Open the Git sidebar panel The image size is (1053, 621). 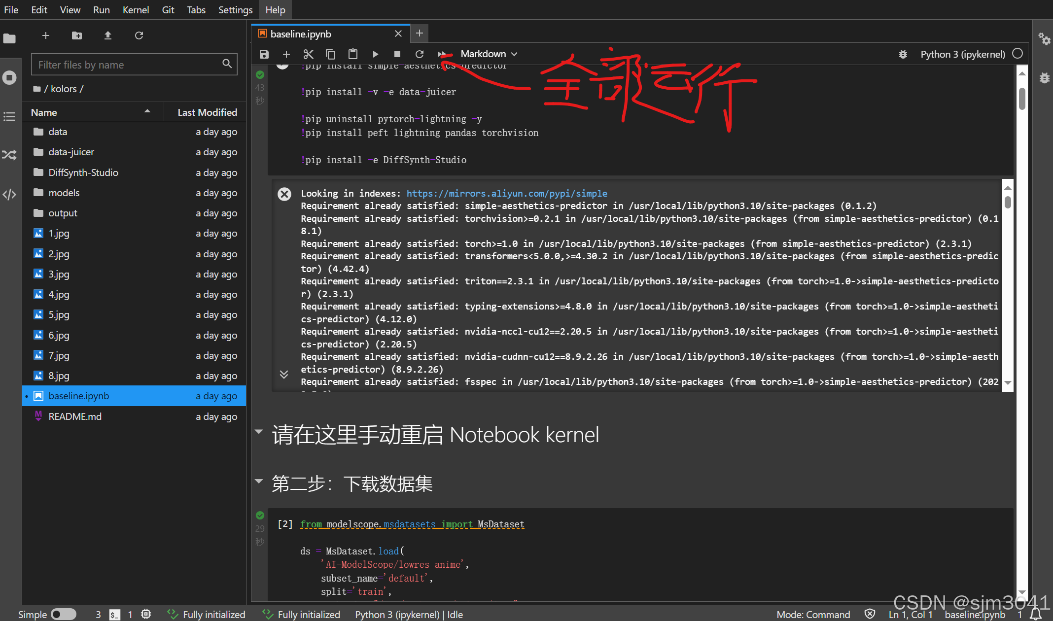(9, 155)
